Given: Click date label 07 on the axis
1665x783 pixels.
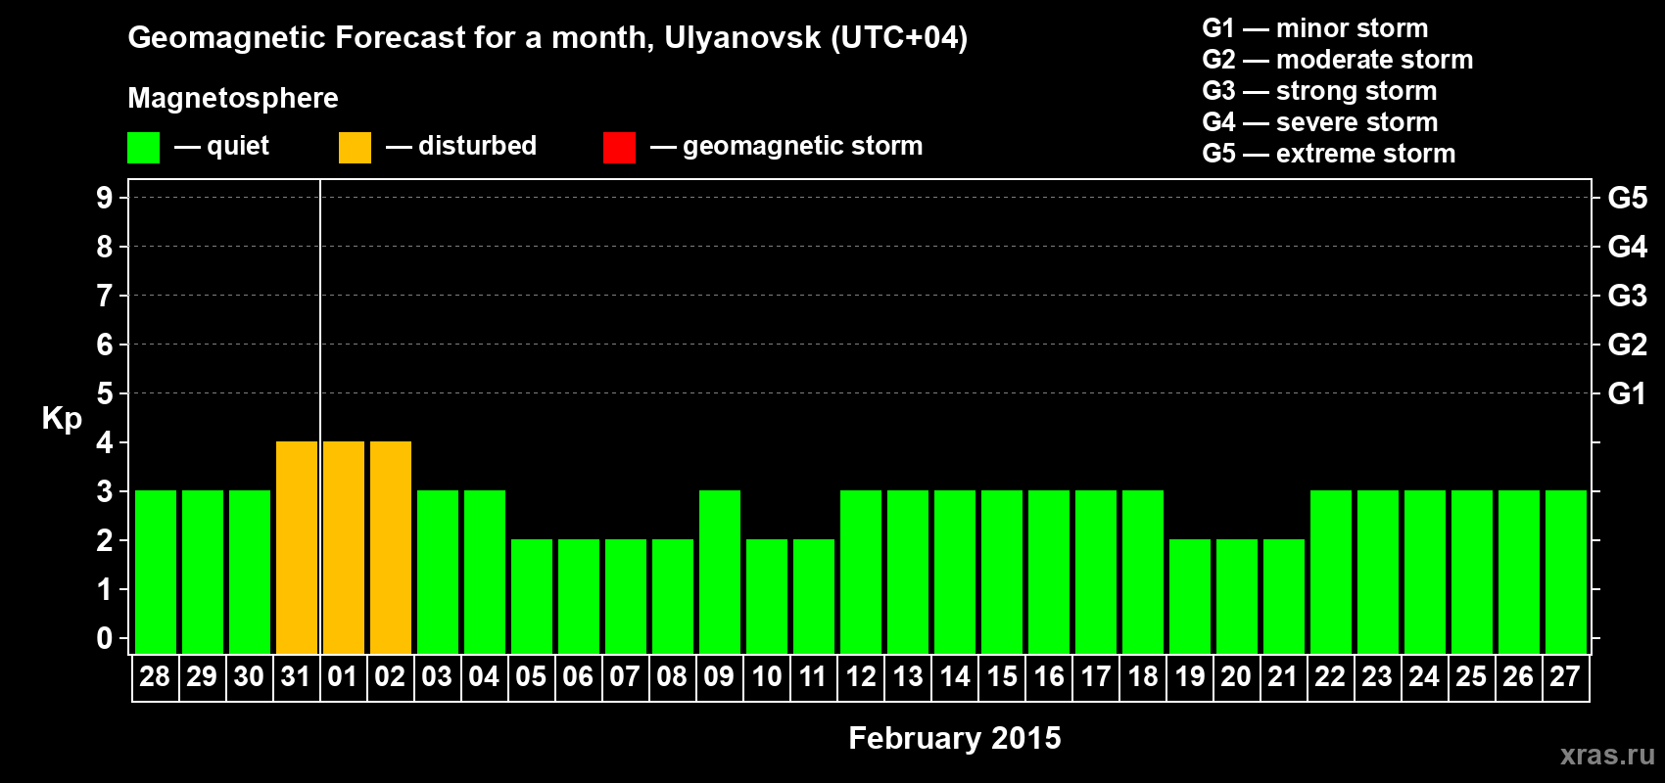Looking at the screenshot, I should (625, 677).
